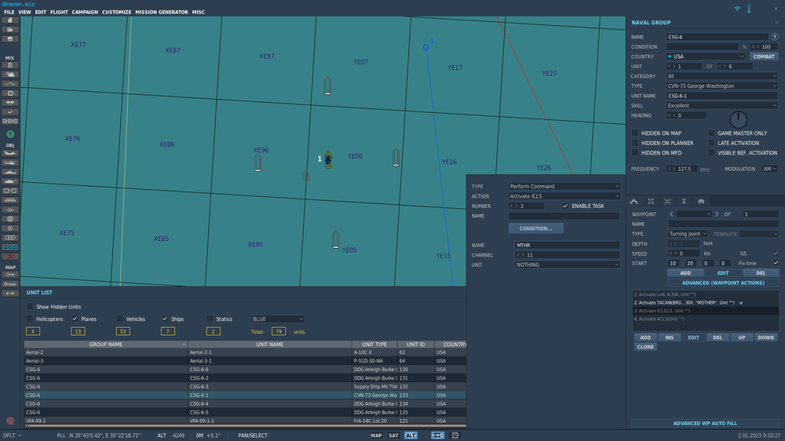Screen dimensions: 785x441
Task: Click the green Fly Mission arrow icon
Action: pyautogui.click(x=10, y=134)
